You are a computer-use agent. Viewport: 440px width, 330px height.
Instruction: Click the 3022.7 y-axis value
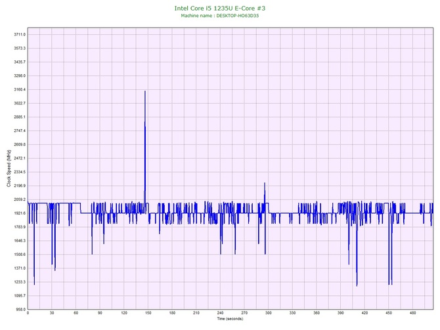pos(20,103)
